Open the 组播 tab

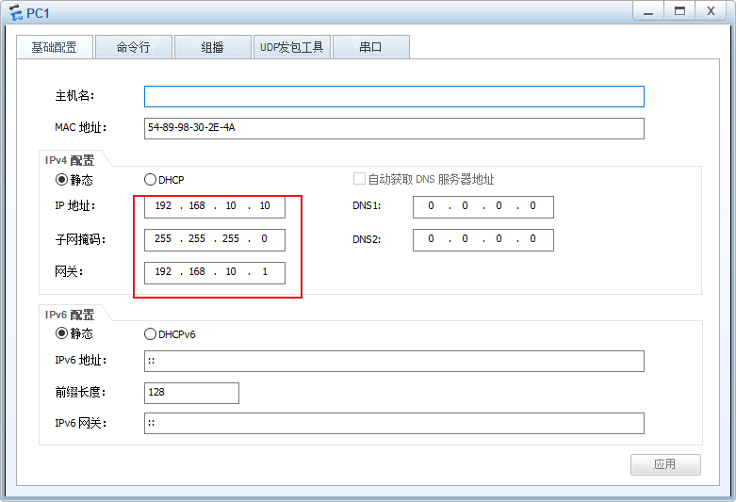point(213,47)
